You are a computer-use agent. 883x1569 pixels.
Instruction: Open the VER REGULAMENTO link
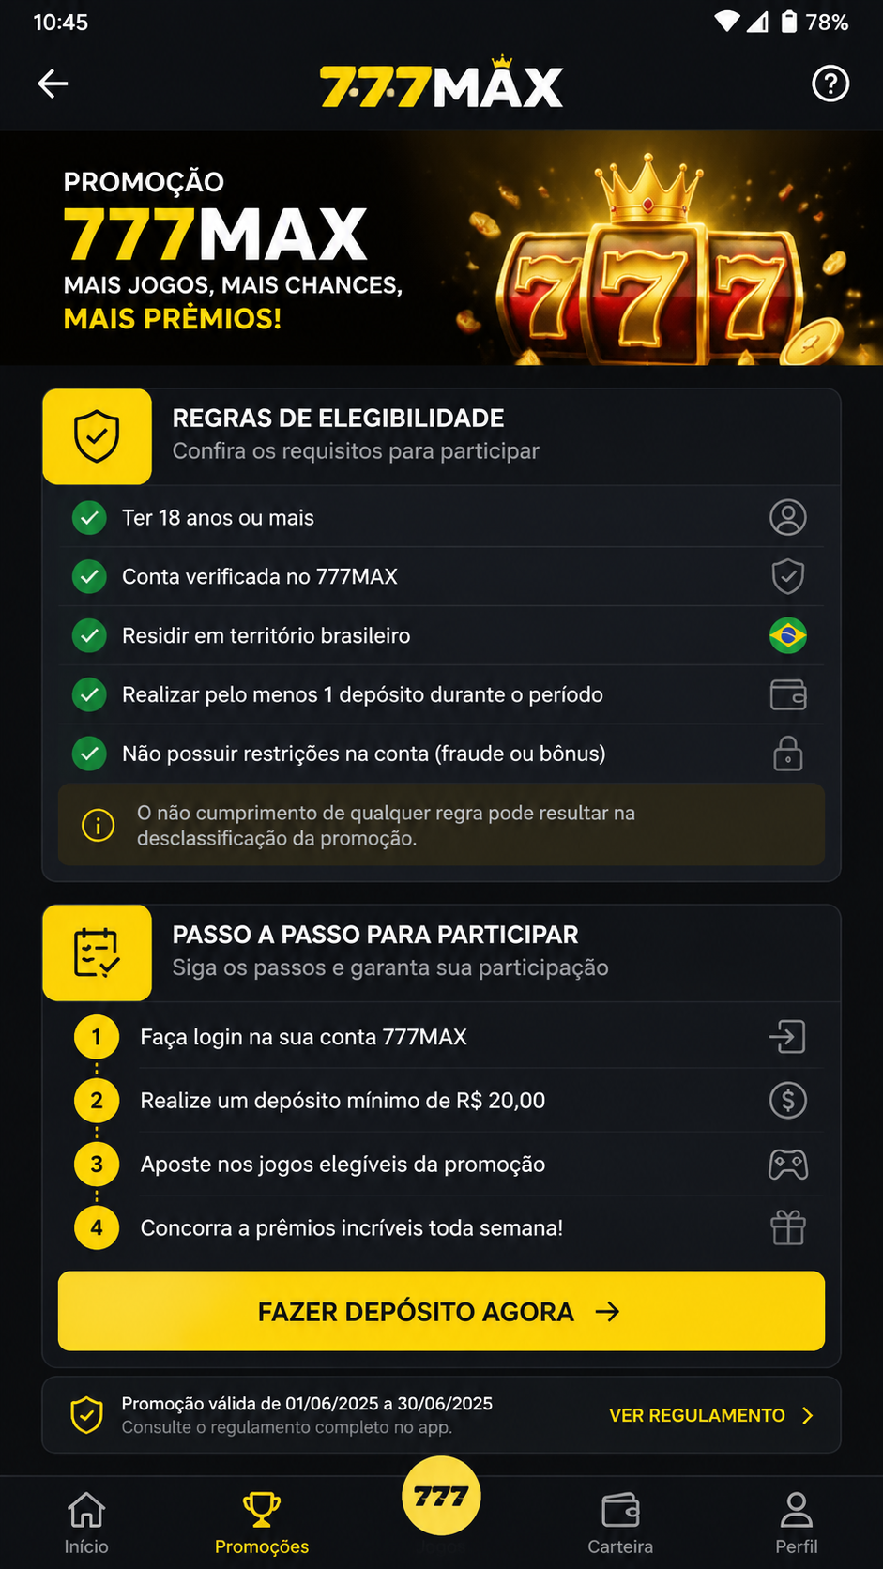coord(697,1415)
